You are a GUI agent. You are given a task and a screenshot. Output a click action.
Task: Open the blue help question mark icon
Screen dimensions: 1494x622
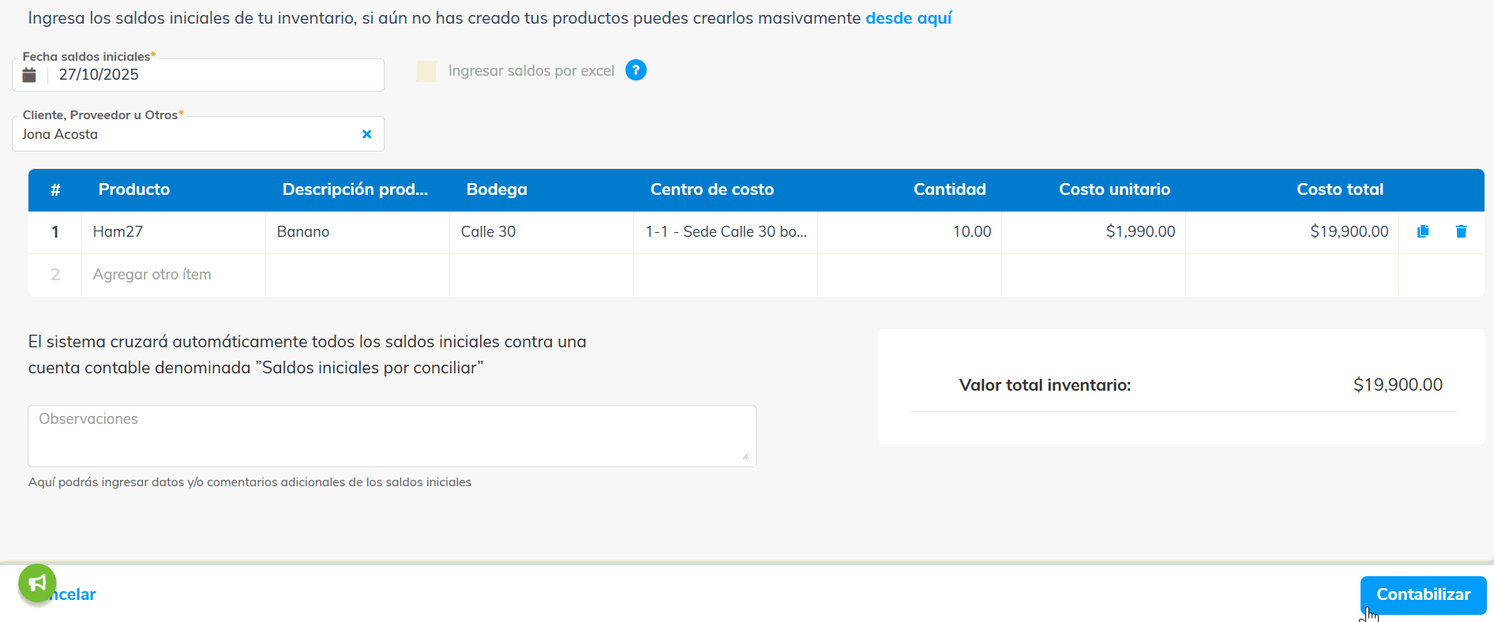click(x=636, y=70)
